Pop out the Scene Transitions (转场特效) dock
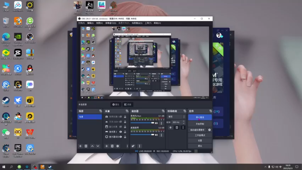The height and width of the screenshot is (170, 302). click(185, 111)
